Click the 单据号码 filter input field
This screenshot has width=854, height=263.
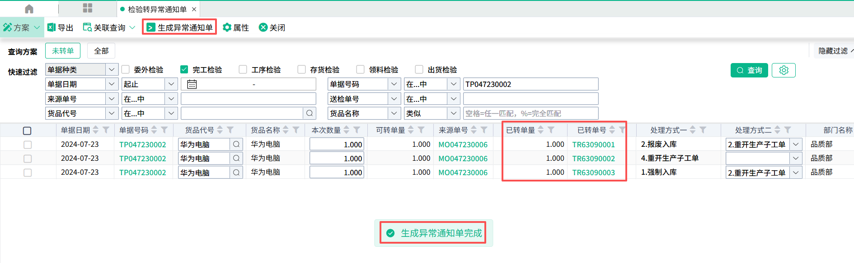(x=530, y=84)
